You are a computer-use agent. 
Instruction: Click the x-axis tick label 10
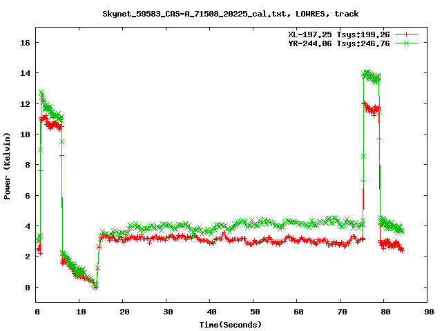[x=81, y=312]
